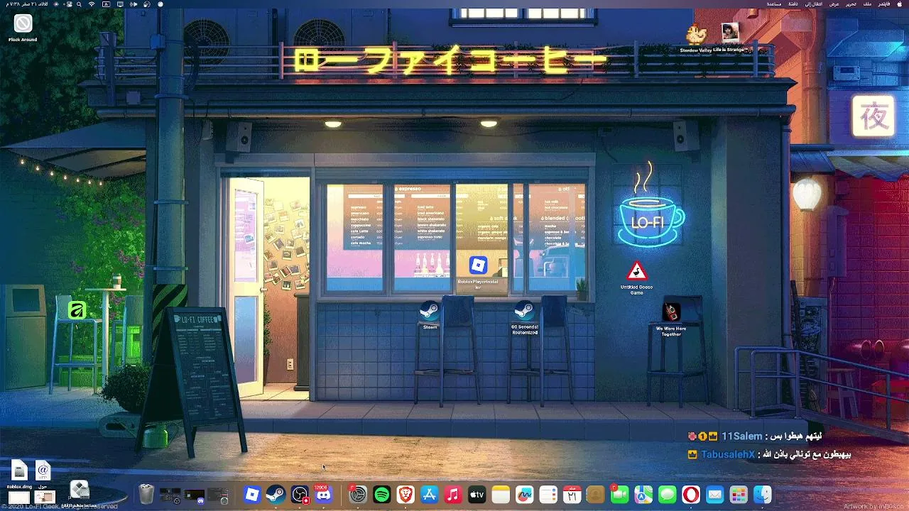
Task: Open the Notes app in the dock
Action: point(501,495)
